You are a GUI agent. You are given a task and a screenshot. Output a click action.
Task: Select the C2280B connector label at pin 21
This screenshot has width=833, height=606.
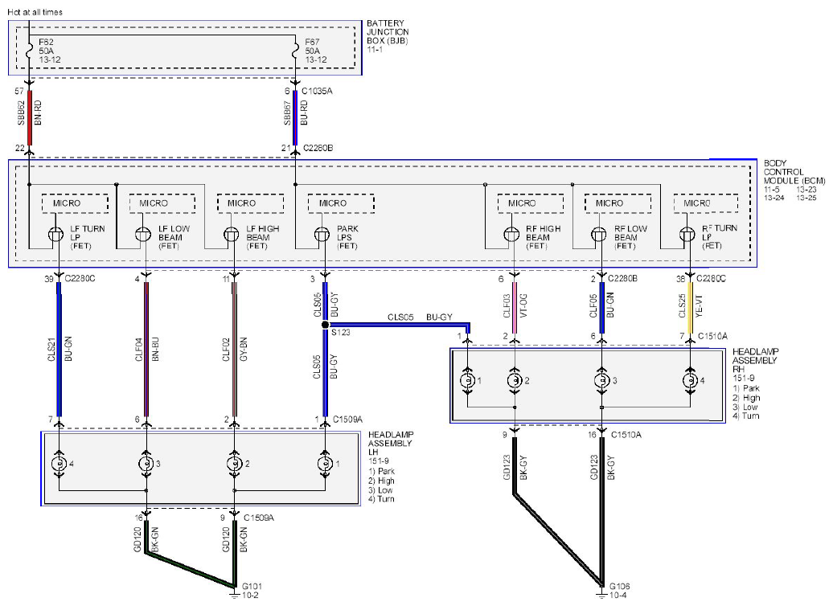[318, 148]
